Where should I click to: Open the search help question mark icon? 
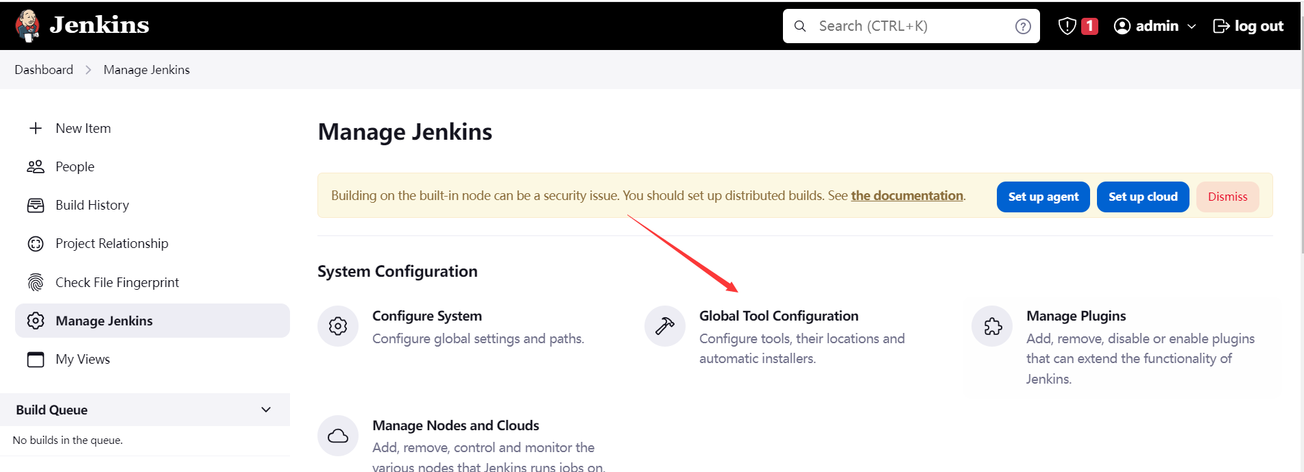tap(1023, 26)
